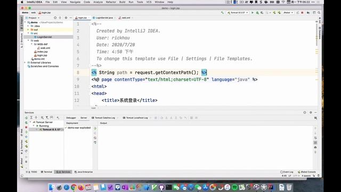The width and height of the screenshot is (341, 192).
Task: Collapse all in Services toolbar
Action: [x=36, y=117]
